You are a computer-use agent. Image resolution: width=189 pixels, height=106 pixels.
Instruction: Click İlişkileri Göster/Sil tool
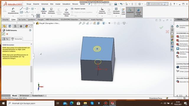click(102, 11)
